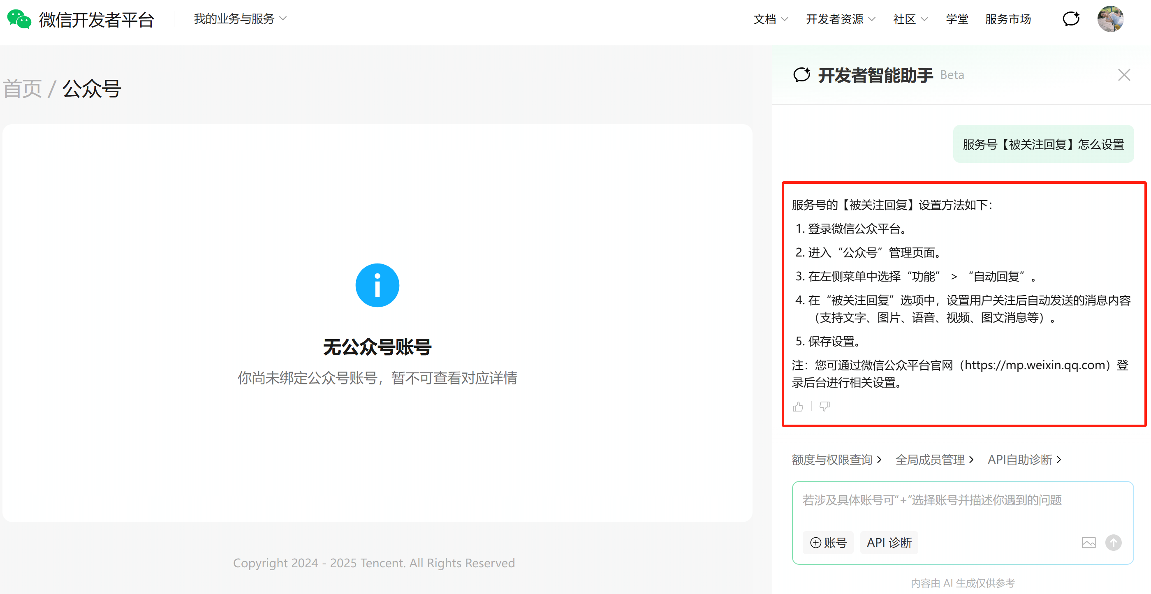1151x594 pixels.
Task: Add an account with 账号 button
Action: click(x=828, y=543)
